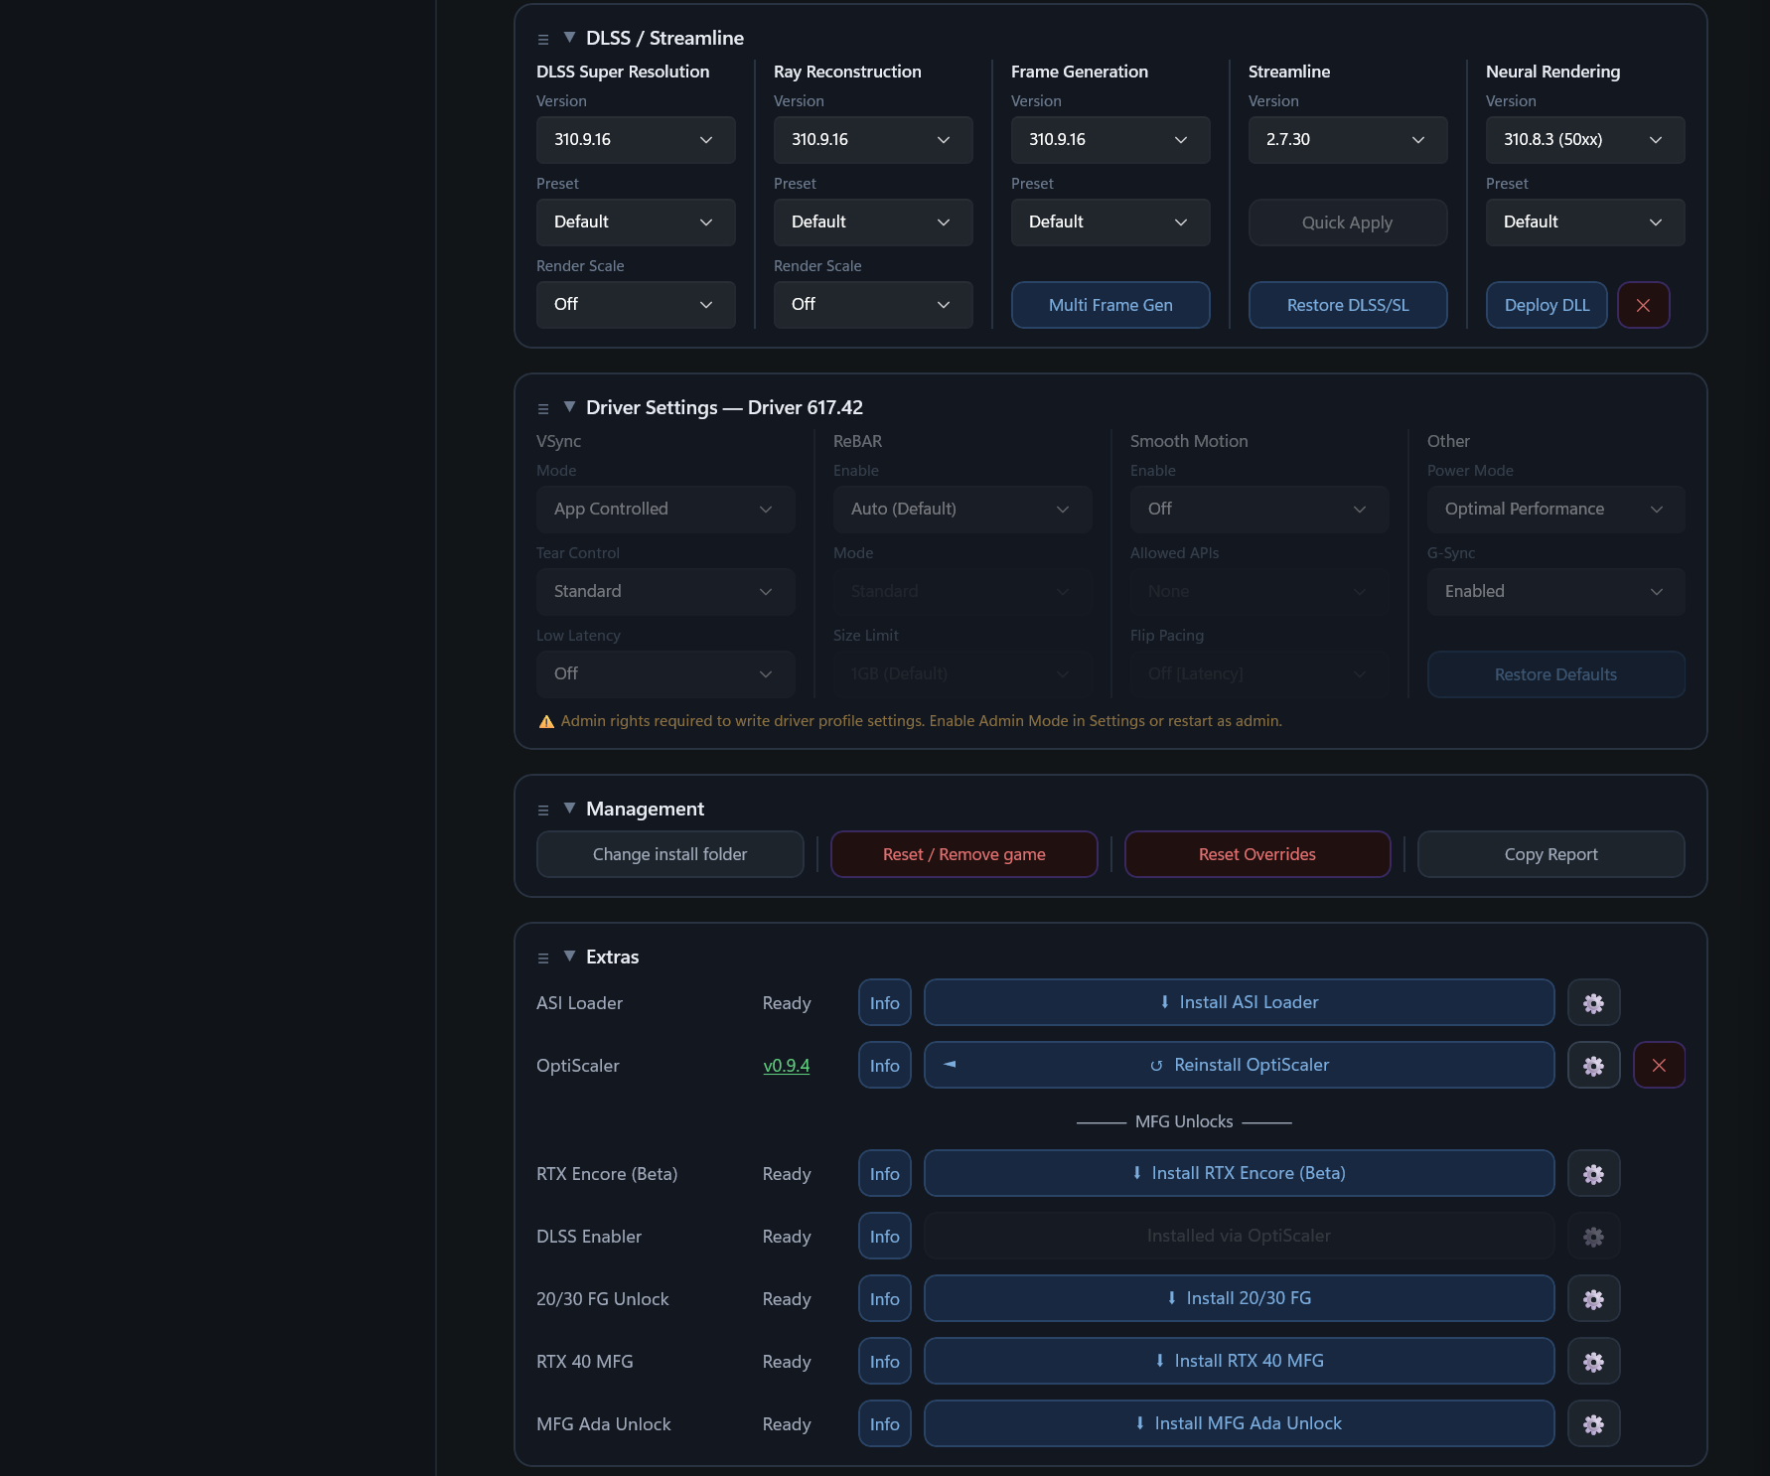This screenshot has width=1770, height=1476.
Task: Click Multi Frame Gen button
Action: (x=1110, y=305)
